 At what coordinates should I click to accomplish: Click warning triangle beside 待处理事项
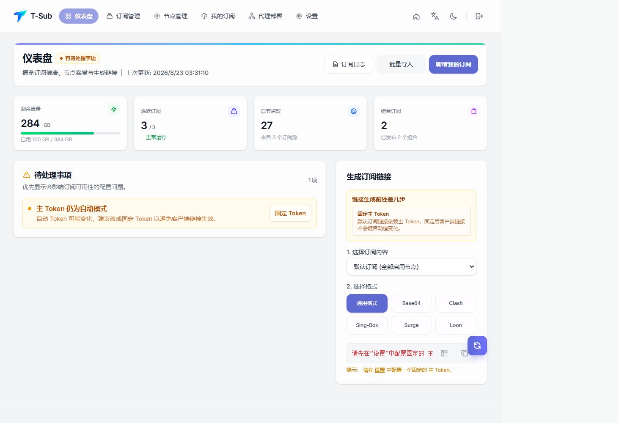click(x=27, y=175)
